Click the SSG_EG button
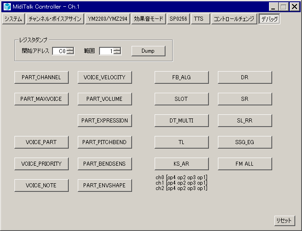This screenshot has height=231, width=302. [245, 142]
